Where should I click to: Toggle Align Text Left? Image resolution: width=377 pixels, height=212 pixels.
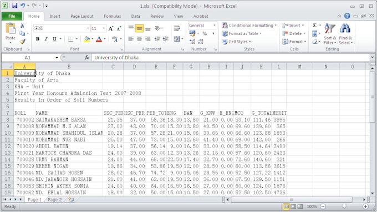point(131,39)
